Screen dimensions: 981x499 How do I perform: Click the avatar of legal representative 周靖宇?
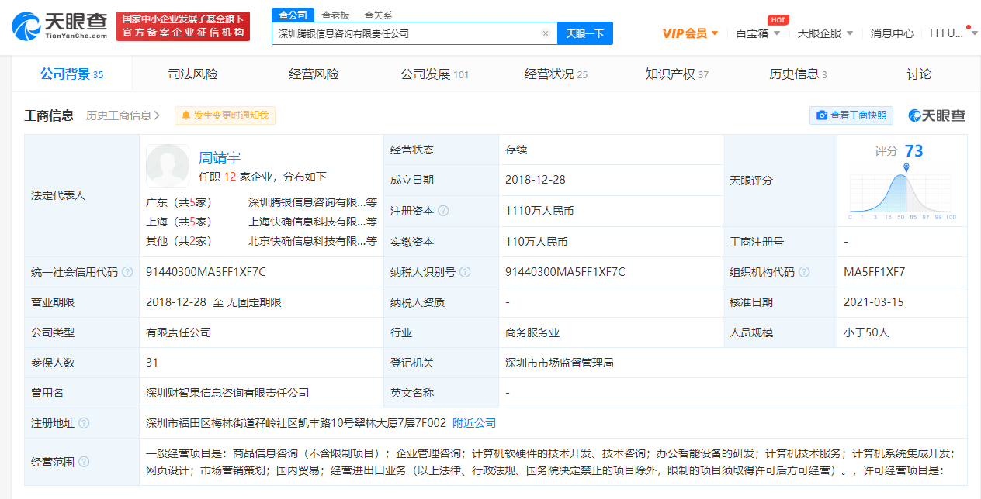[168, 165]
